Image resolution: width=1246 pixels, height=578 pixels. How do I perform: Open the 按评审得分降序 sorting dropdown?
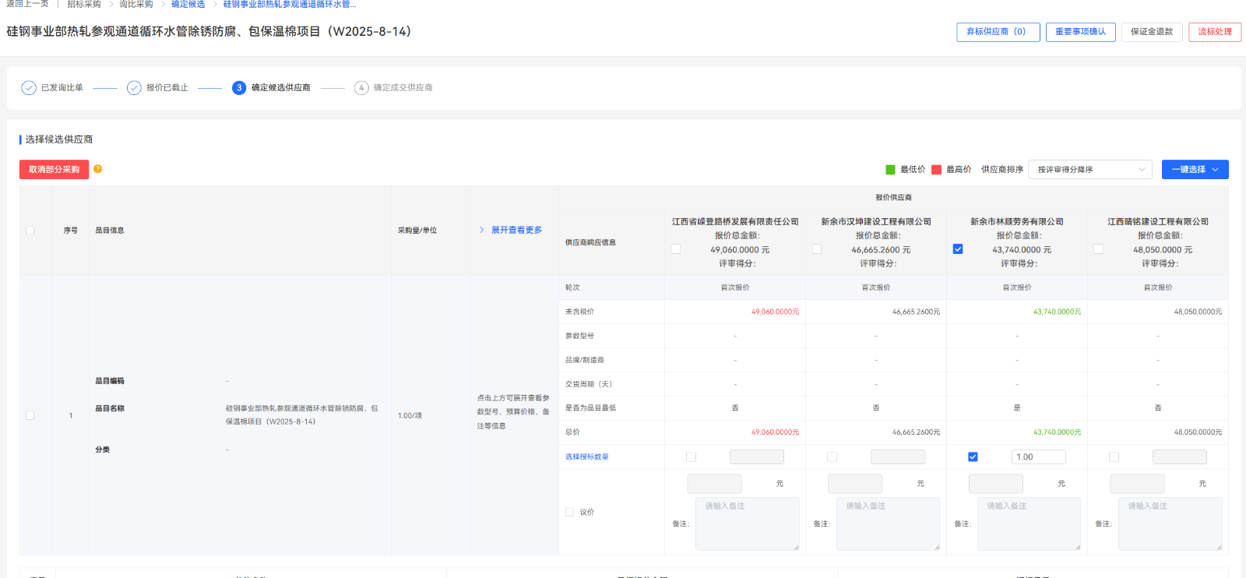pyautogui.click(x=1089, y=170)
